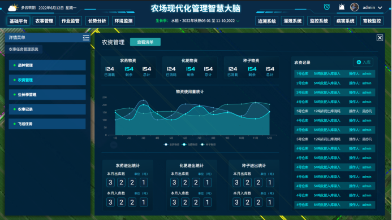Close the 农资管理 panel
This screenshot has width=392, height=220.
click(380, 38)
